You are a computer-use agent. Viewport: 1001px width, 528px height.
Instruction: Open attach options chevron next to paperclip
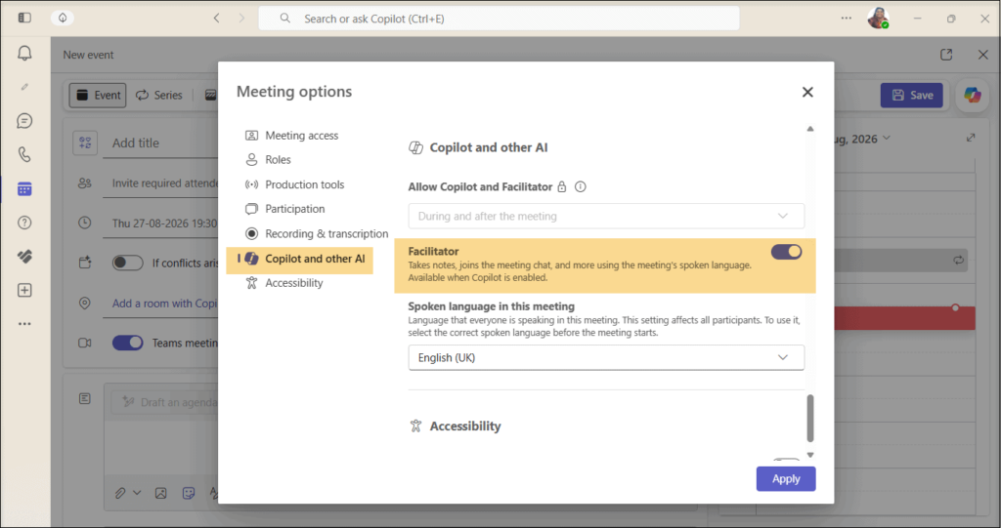[x=137, y=493]
